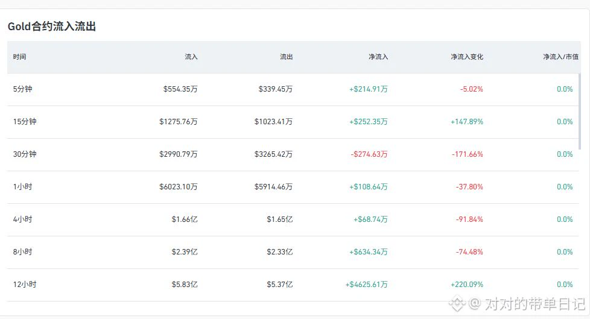The height and width of the screenshot is (319, 590).
Task: Click net inflow +$252.35万
Action: click(x=369, y=121)
